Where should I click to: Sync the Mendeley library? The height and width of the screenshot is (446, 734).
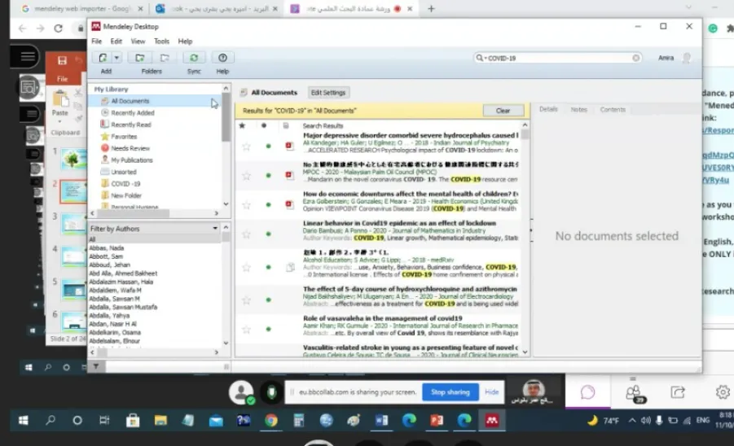(194, 58)
